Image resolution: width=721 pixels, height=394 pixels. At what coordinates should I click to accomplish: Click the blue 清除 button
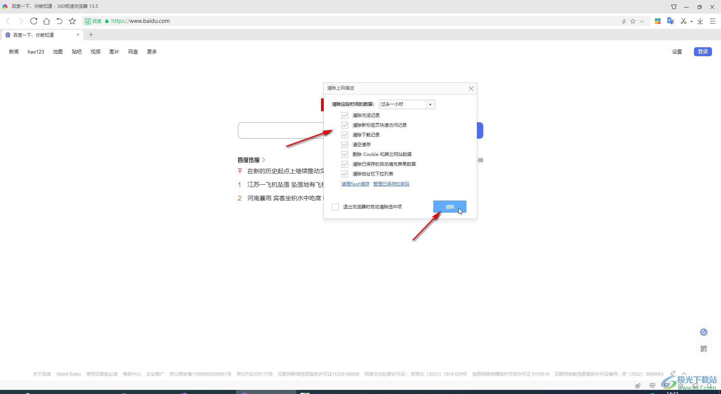(449, 207)
